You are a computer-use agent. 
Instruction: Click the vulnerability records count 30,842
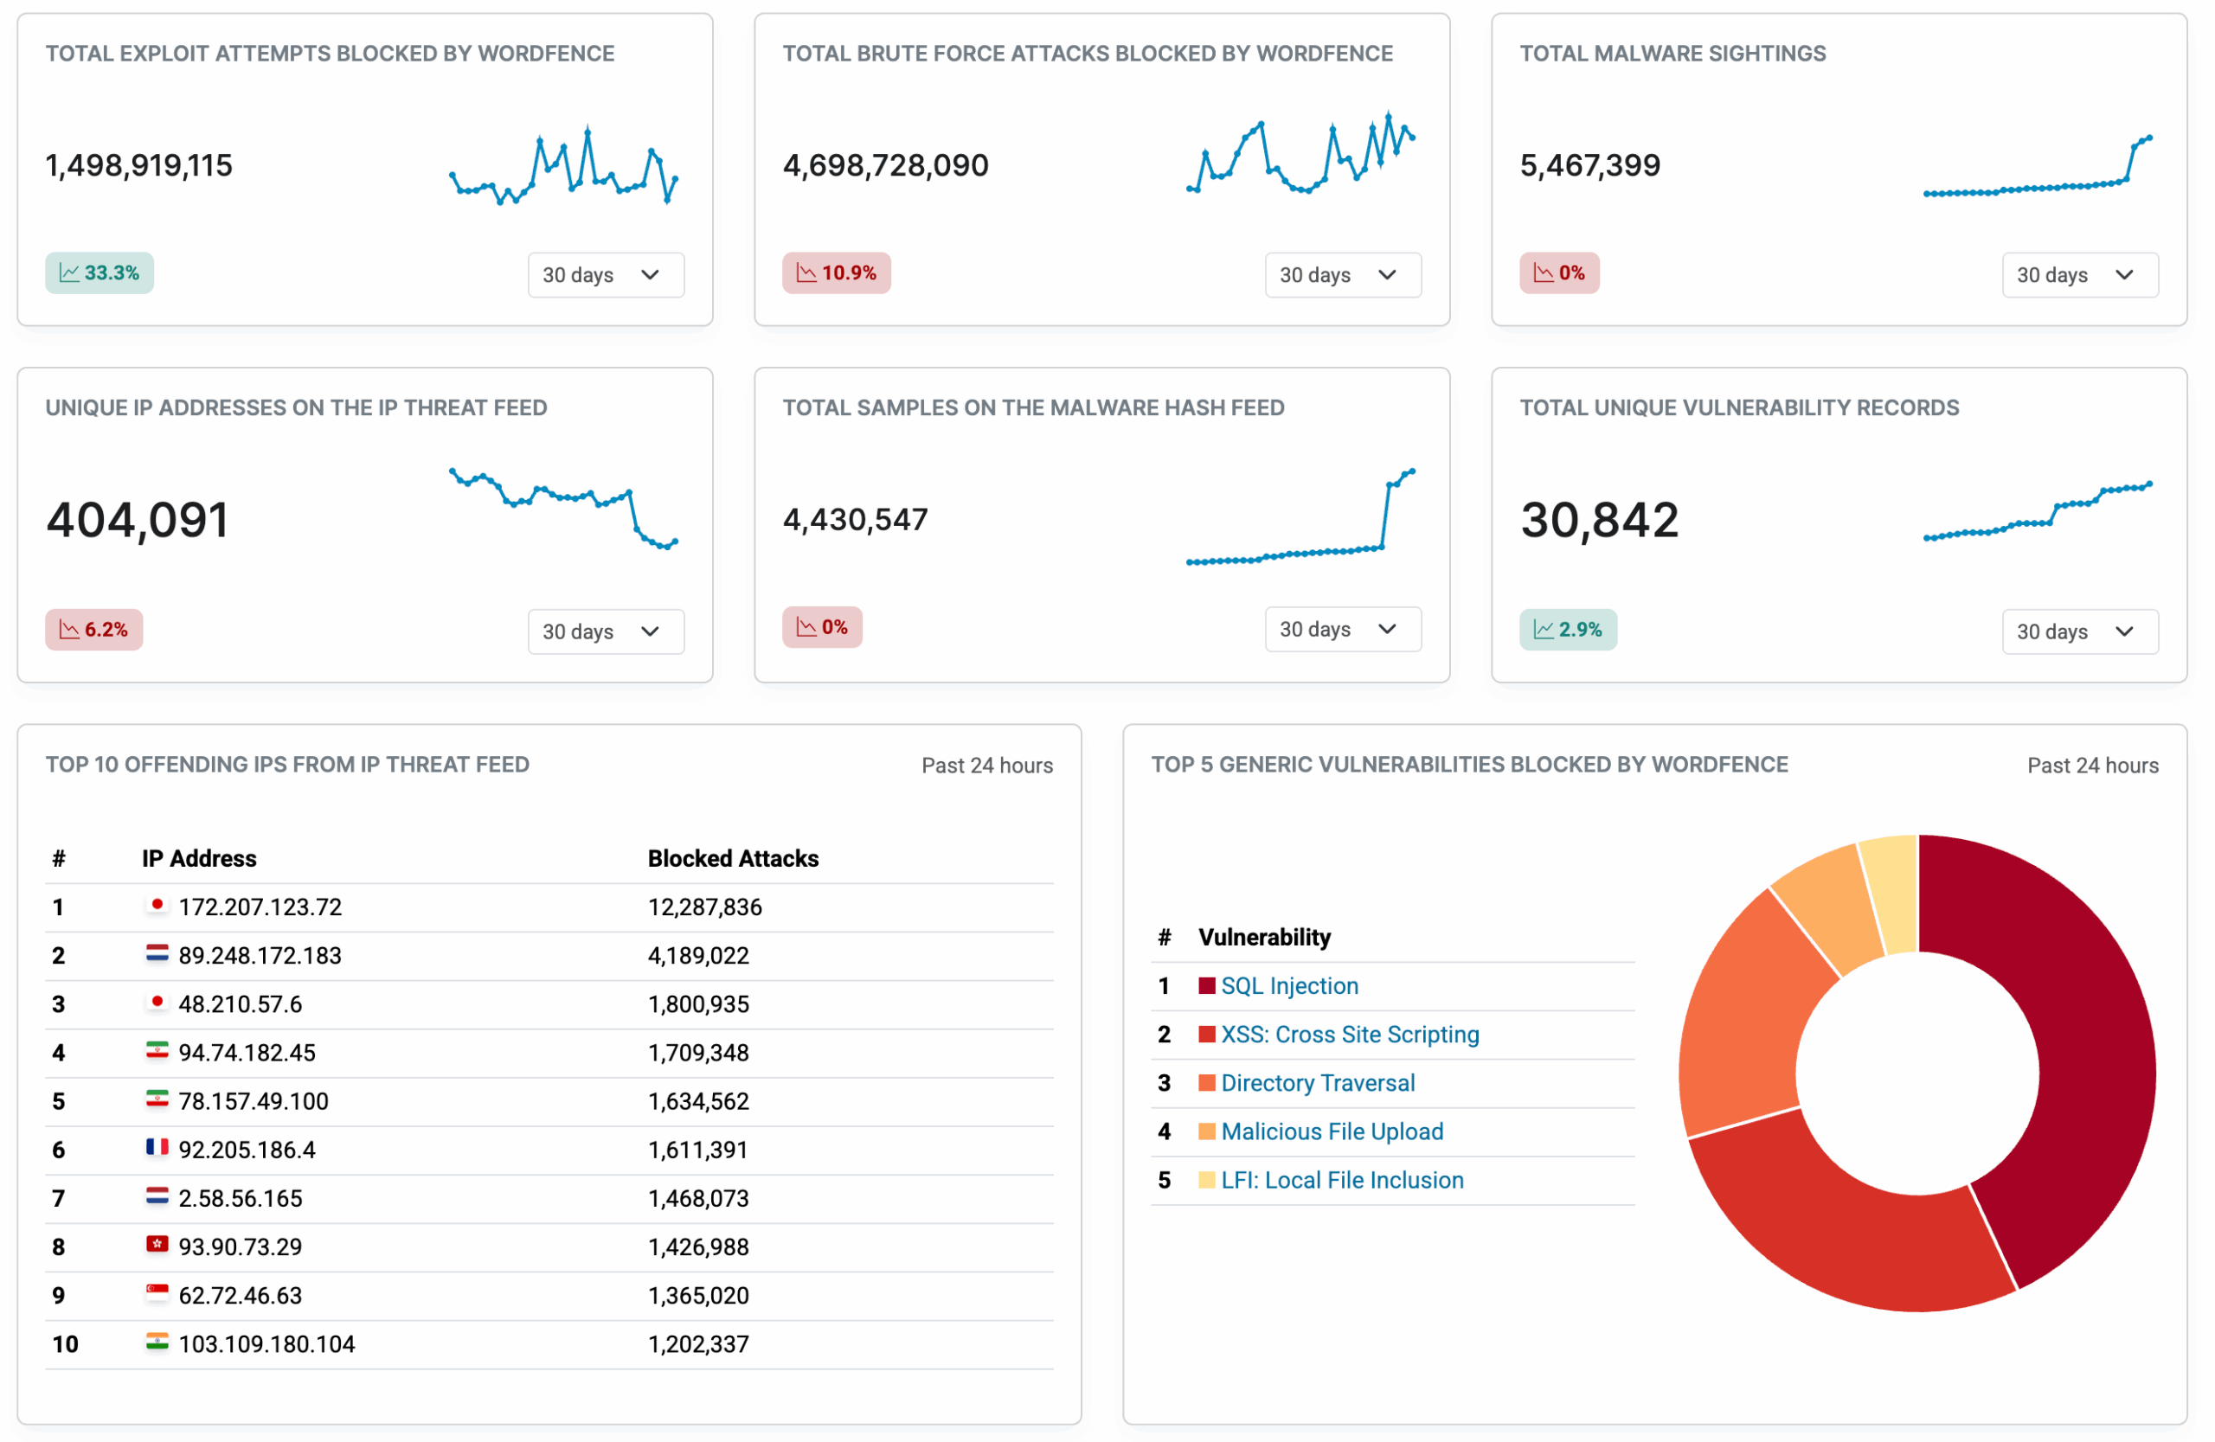(1600, 520)
